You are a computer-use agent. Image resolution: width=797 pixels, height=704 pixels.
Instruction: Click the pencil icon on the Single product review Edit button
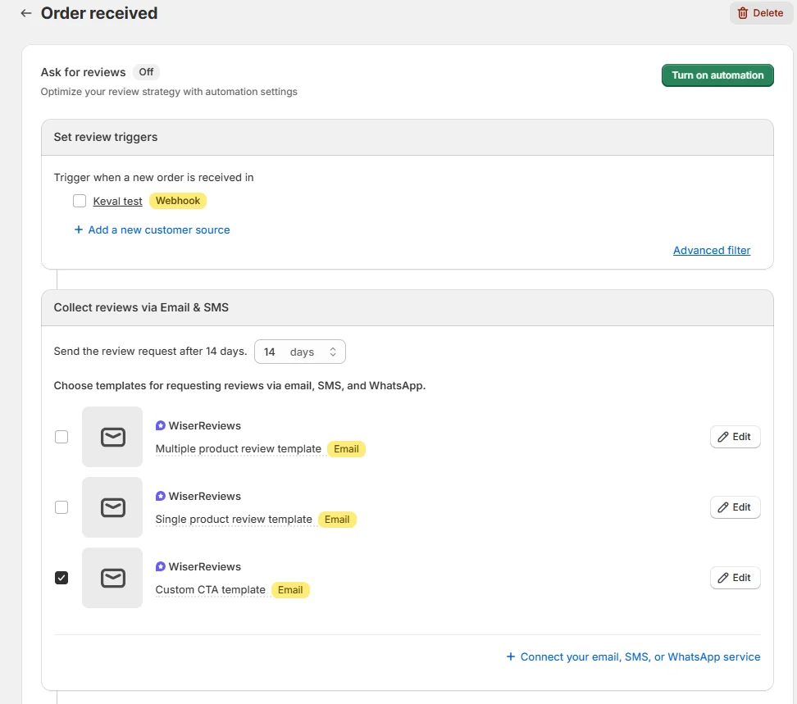725,506
